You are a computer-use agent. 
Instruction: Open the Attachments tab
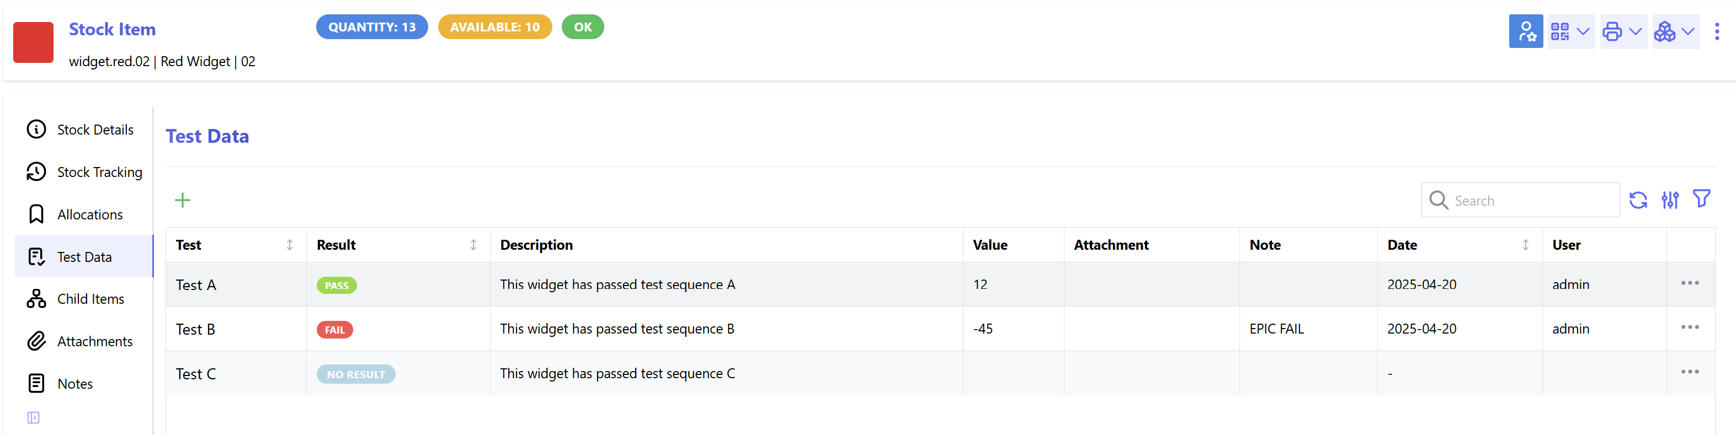(x=95, y=341)
